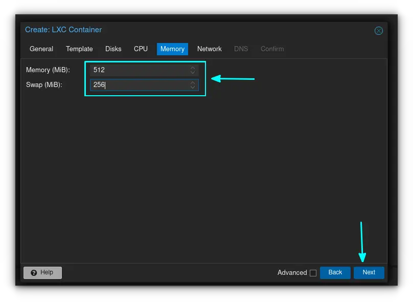Click the Swap (MiB) input field
This screenshot has height=302, width=413.
(x=144, y=85)
